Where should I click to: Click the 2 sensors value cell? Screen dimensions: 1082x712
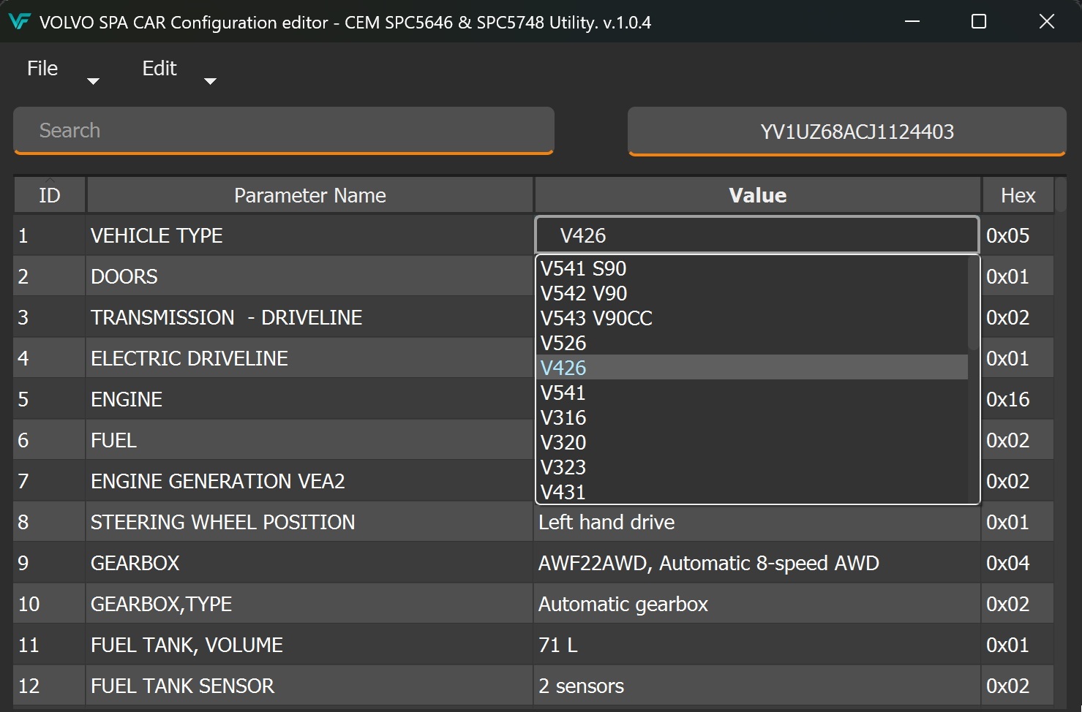pos(757,686)
